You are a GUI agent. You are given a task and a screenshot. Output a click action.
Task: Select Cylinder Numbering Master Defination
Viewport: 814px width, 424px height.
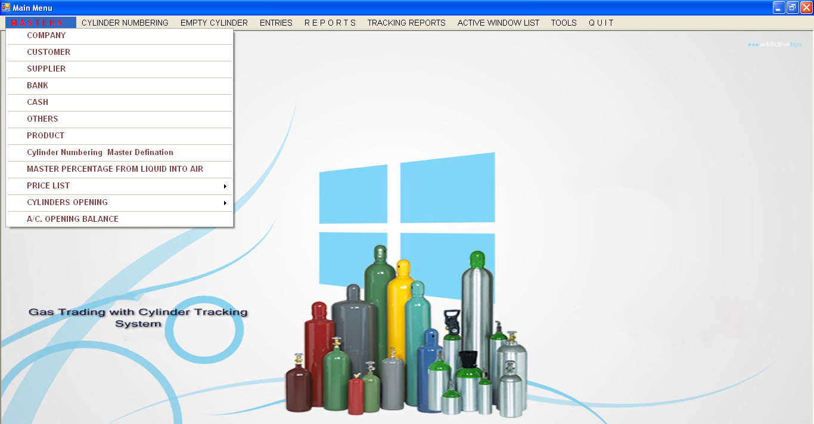100,152
